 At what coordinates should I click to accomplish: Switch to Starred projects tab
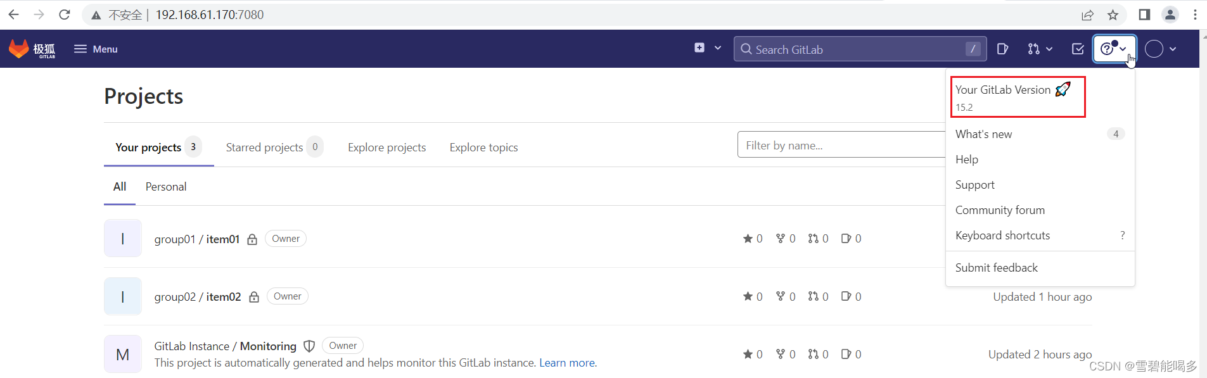[x=274, y=148]
